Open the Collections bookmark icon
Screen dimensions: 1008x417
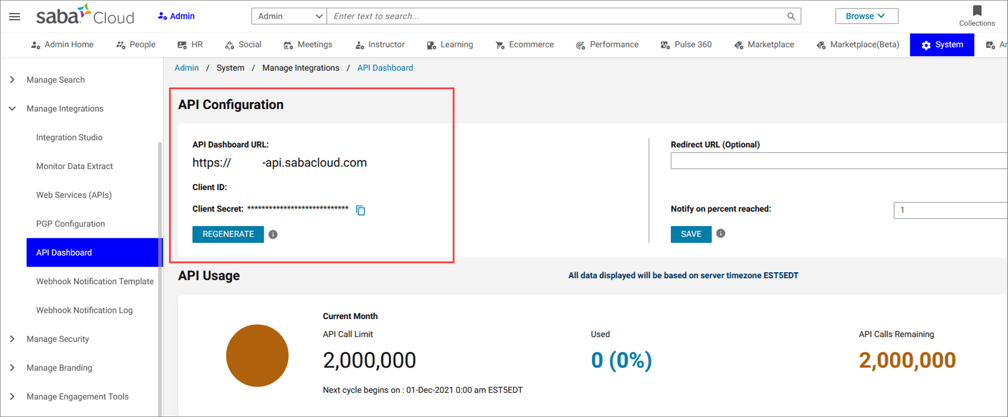click(x=977, y=10)
